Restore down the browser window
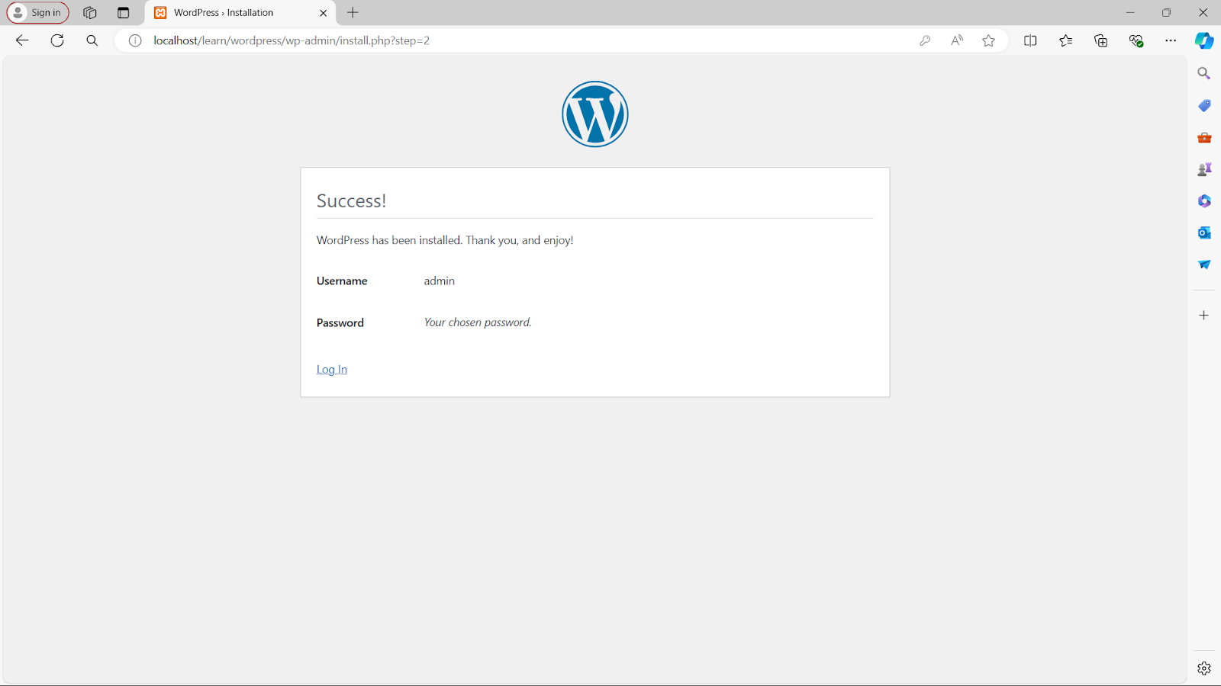Image resolution: width=1221 pixels, height=686 pixels. click(x=1167, y=12)
